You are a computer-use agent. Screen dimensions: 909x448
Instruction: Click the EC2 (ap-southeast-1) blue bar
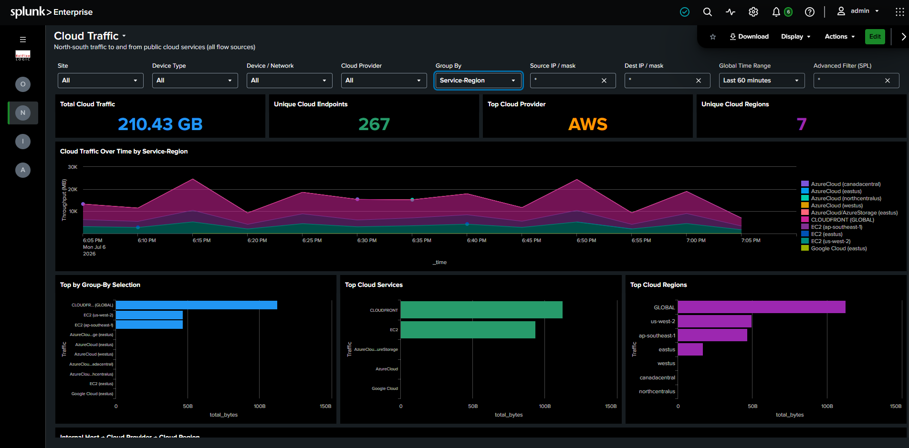tap(149, 325)
